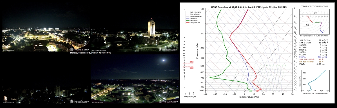Click the 54F surface temperature label
337x108 pixels.
(x=257, y=91)
